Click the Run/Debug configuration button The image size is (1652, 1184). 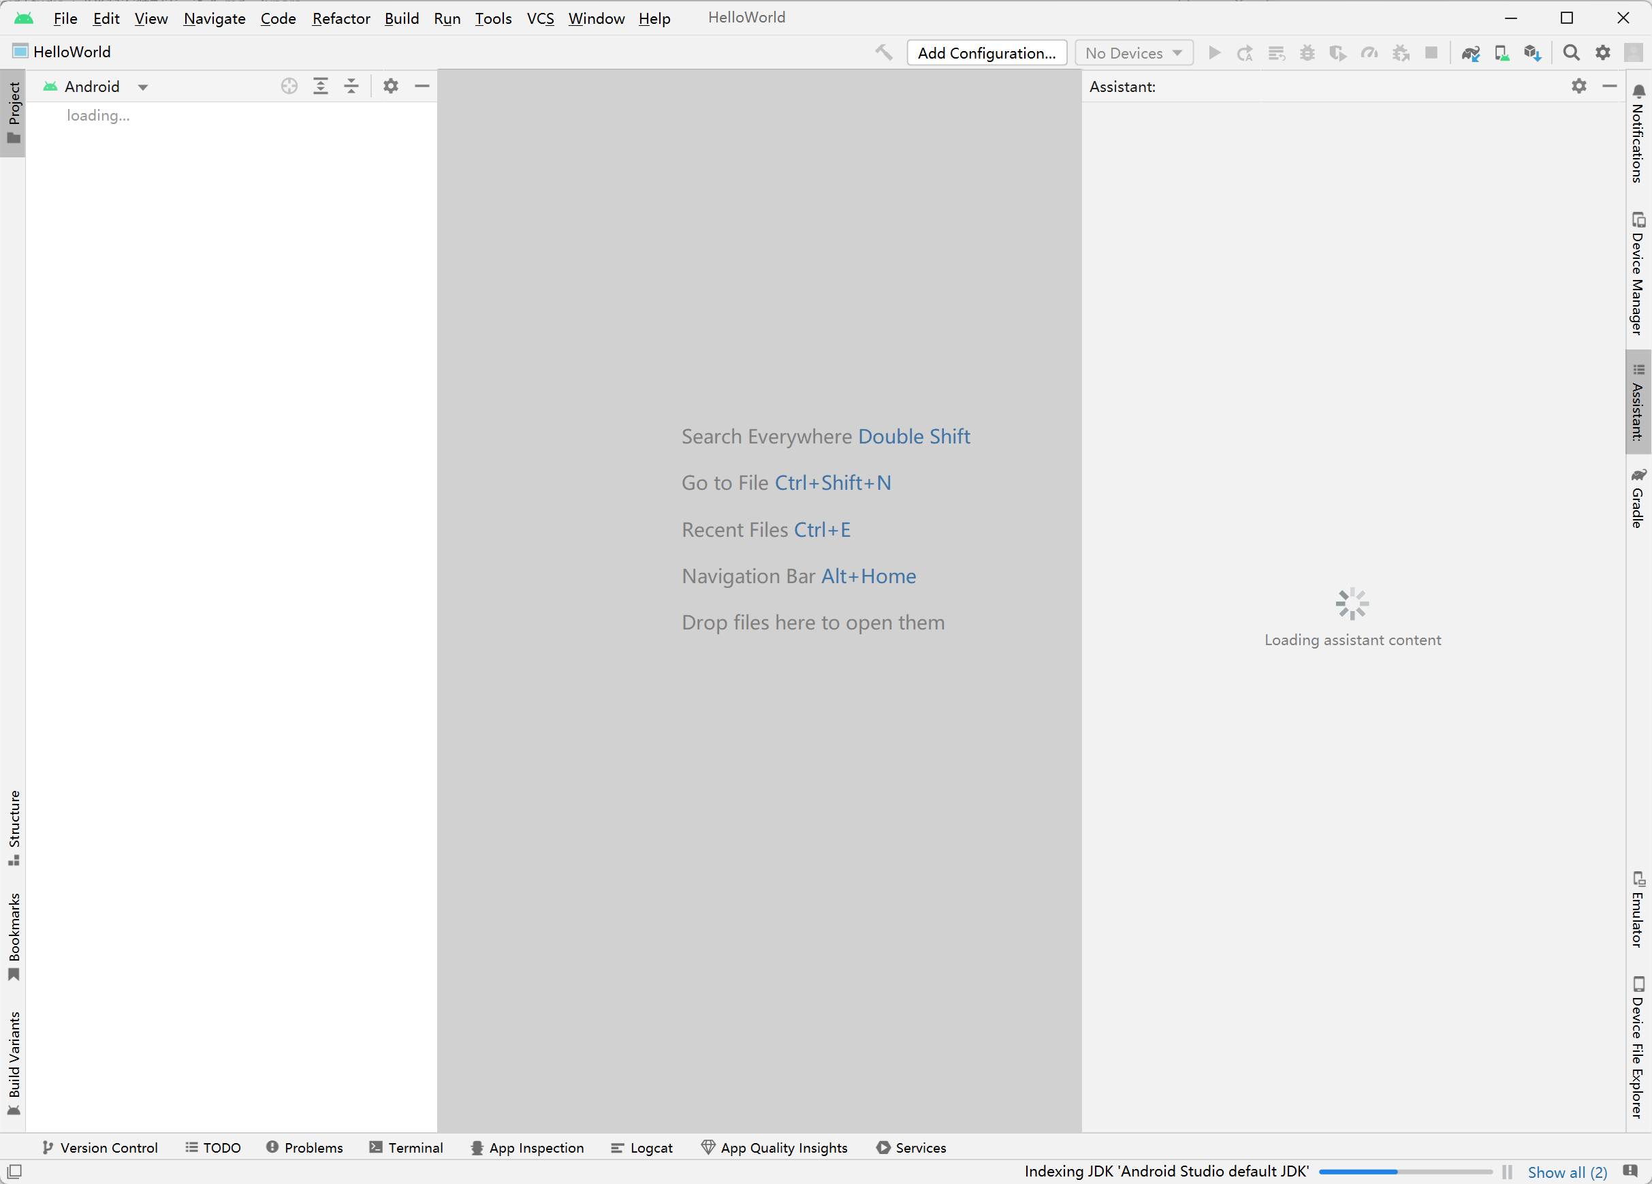pyautogui.click(x=986, y=52)
